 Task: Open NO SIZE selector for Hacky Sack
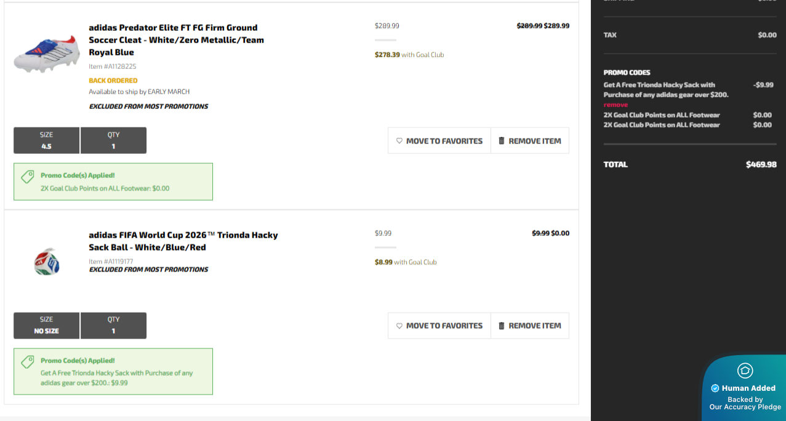pos(47,326)
